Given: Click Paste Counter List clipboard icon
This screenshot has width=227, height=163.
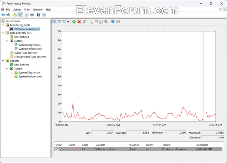Looking at the screenshot, I should pyautogui.click(x=96, y=22).
